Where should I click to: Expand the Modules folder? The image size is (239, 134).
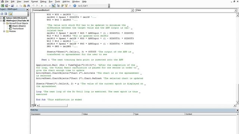(4, 31)
